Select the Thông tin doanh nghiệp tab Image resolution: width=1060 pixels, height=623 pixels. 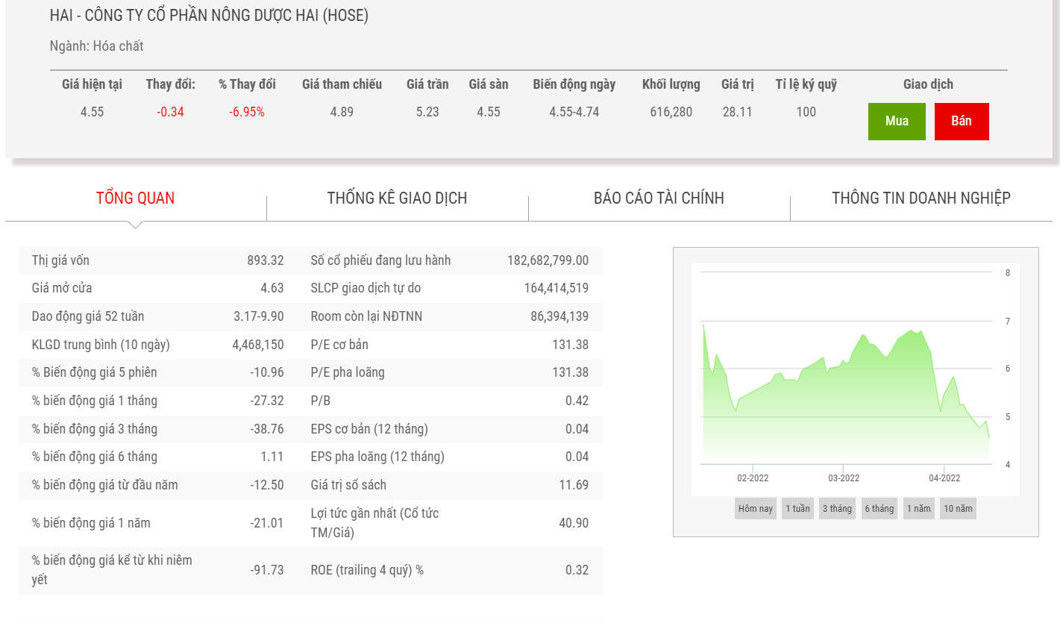tap(921, 198)
